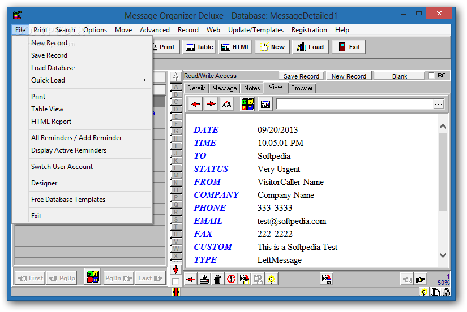This screenshot has width=467, height=312.
Task: Open the Options menu
Action: point(95,30)
